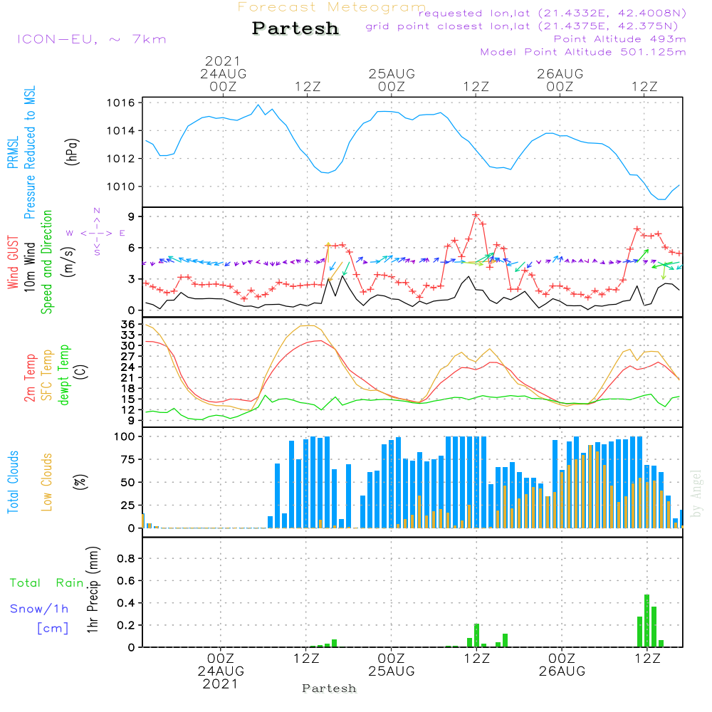Click the 'ICON-EU, ~ 7km' model label

[x=92, y=39]
